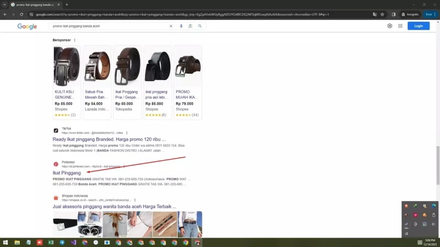Open Excel from the taskbar
The width and height of the screenshot is (440, 247).
51,243
